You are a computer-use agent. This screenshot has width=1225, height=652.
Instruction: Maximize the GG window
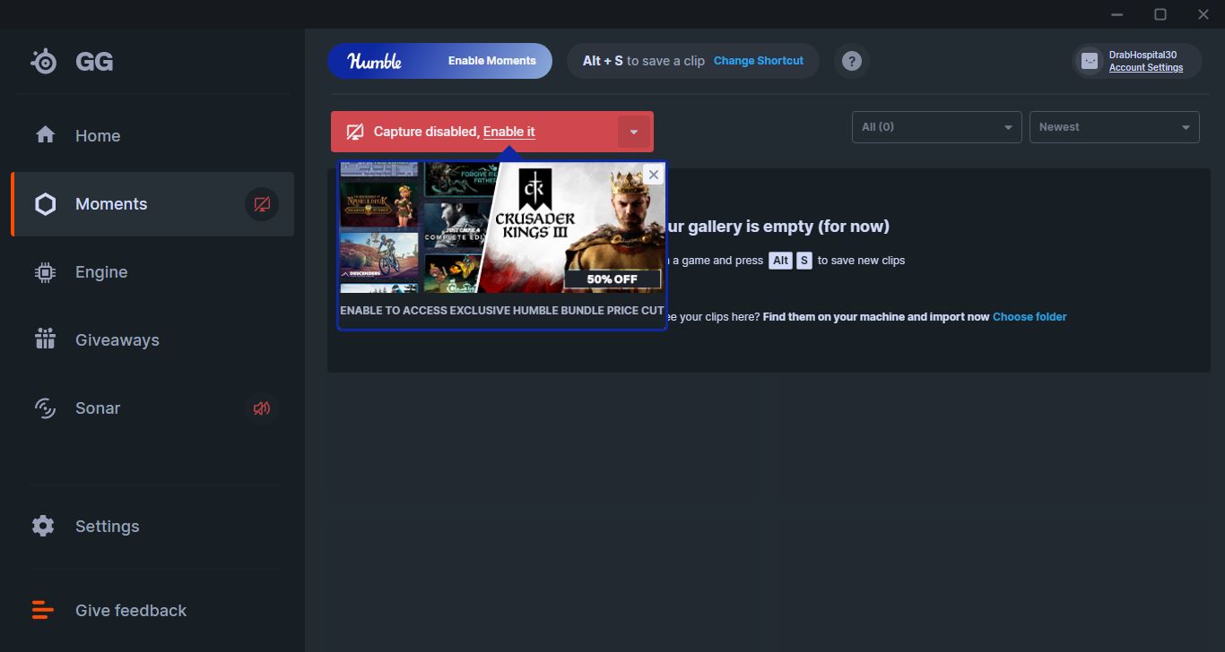(1160, 14)
